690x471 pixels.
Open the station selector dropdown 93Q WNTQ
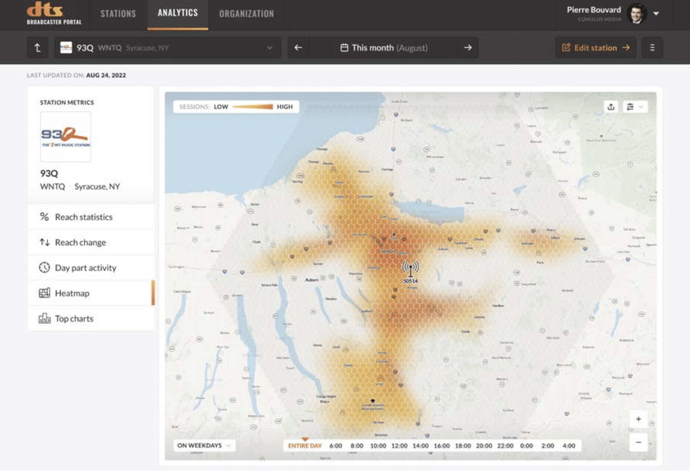(168, 48)
